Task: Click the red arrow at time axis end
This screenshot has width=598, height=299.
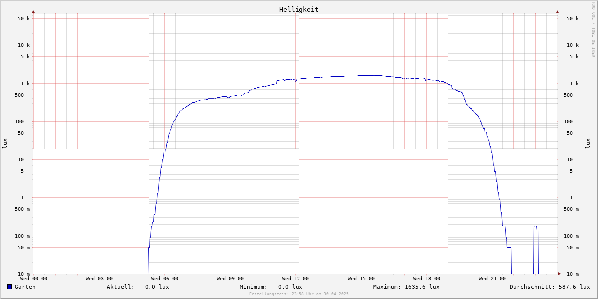Action: pos(559,273)
